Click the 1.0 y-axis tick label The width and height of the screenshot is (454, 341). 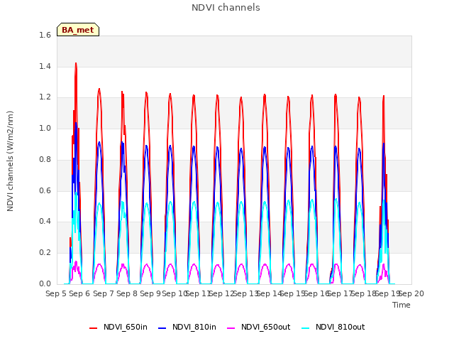tap(45, 128)
